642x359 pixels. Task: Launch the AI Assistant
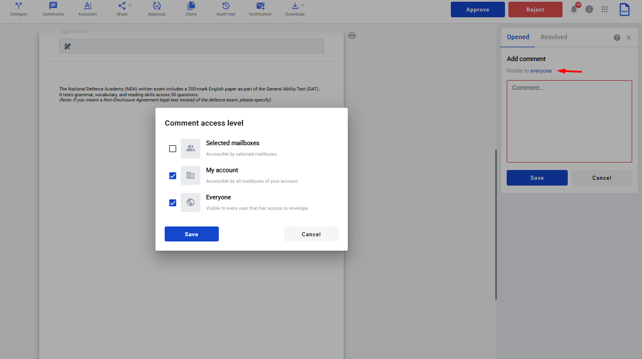[x=88, y=9]
